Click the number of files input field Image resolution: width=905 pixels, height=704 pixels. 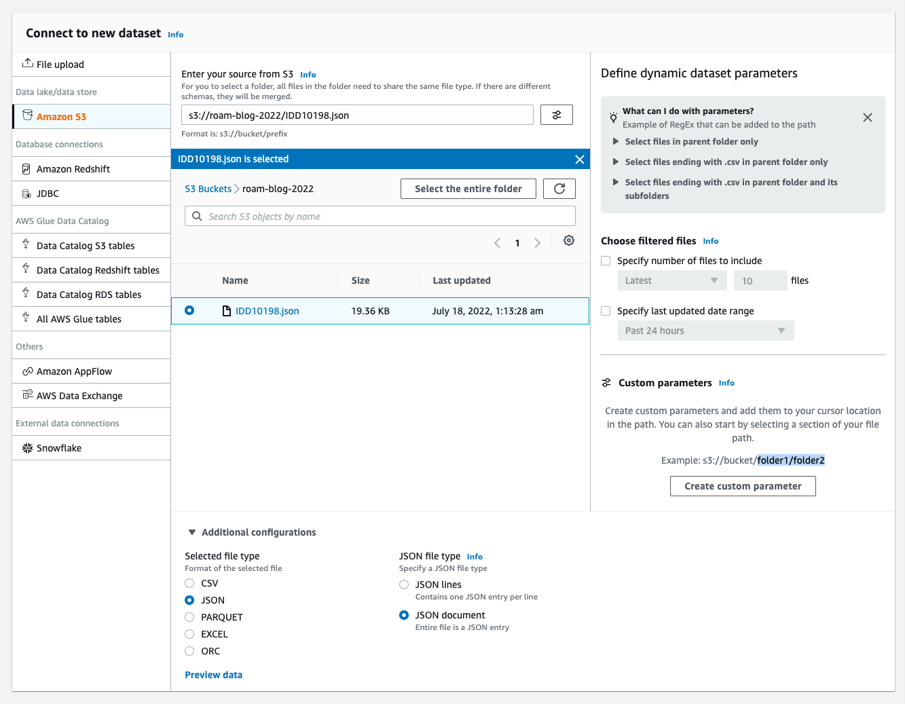point(760,280)
